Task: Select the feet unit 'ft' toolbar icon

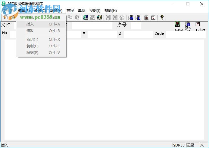Action: tap(153, 17)
